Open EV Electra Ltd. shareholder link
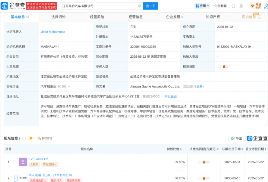The height and width of the screenshot is (182, 268). [x=39, y=159]
